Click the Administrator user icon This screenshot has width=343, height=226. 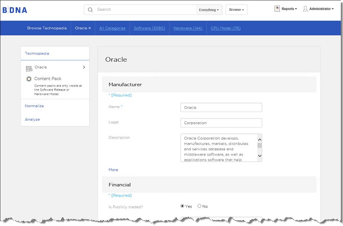point(305,9)
